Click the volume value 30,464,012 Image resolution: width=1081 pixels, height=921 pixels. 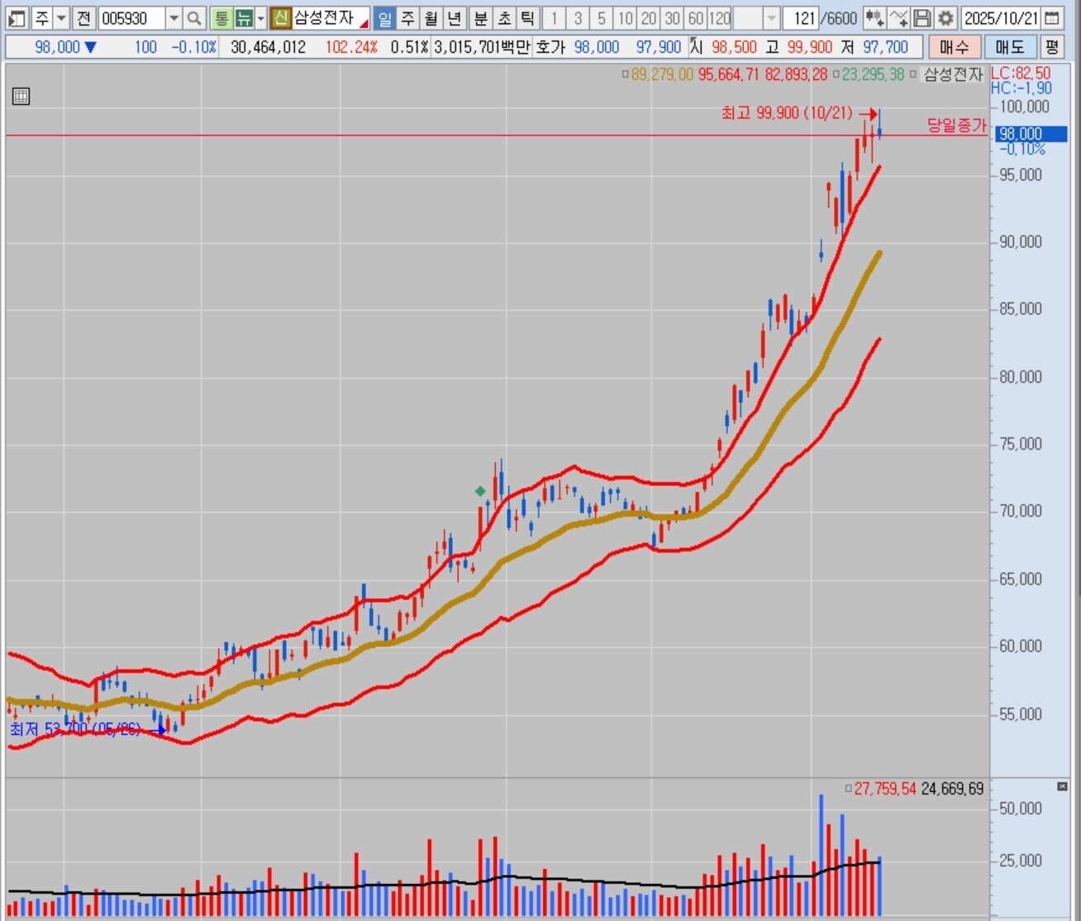(268, 47)
